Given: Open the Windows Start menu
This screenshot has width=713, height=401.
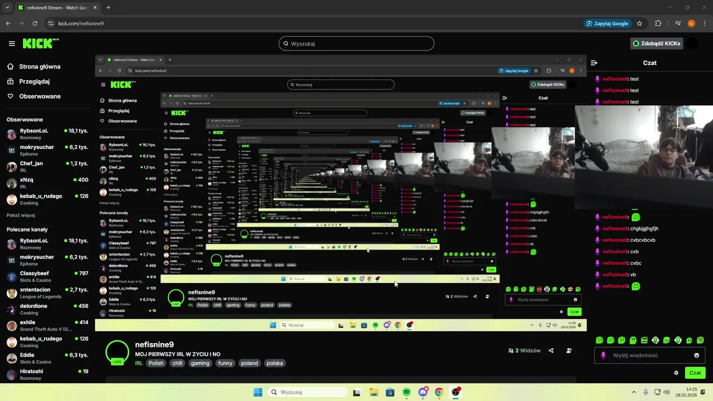Looking at the screenshot, I should [258, 392].
